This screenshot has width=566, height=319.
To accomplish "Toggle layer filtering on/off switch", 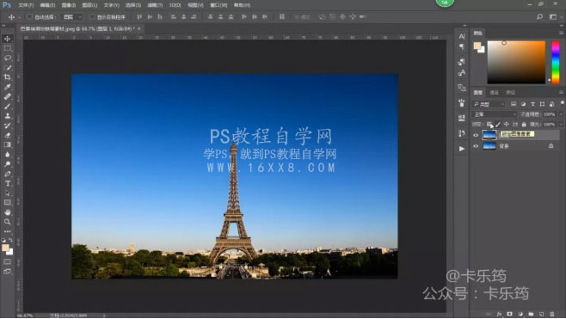I will 562,103.
